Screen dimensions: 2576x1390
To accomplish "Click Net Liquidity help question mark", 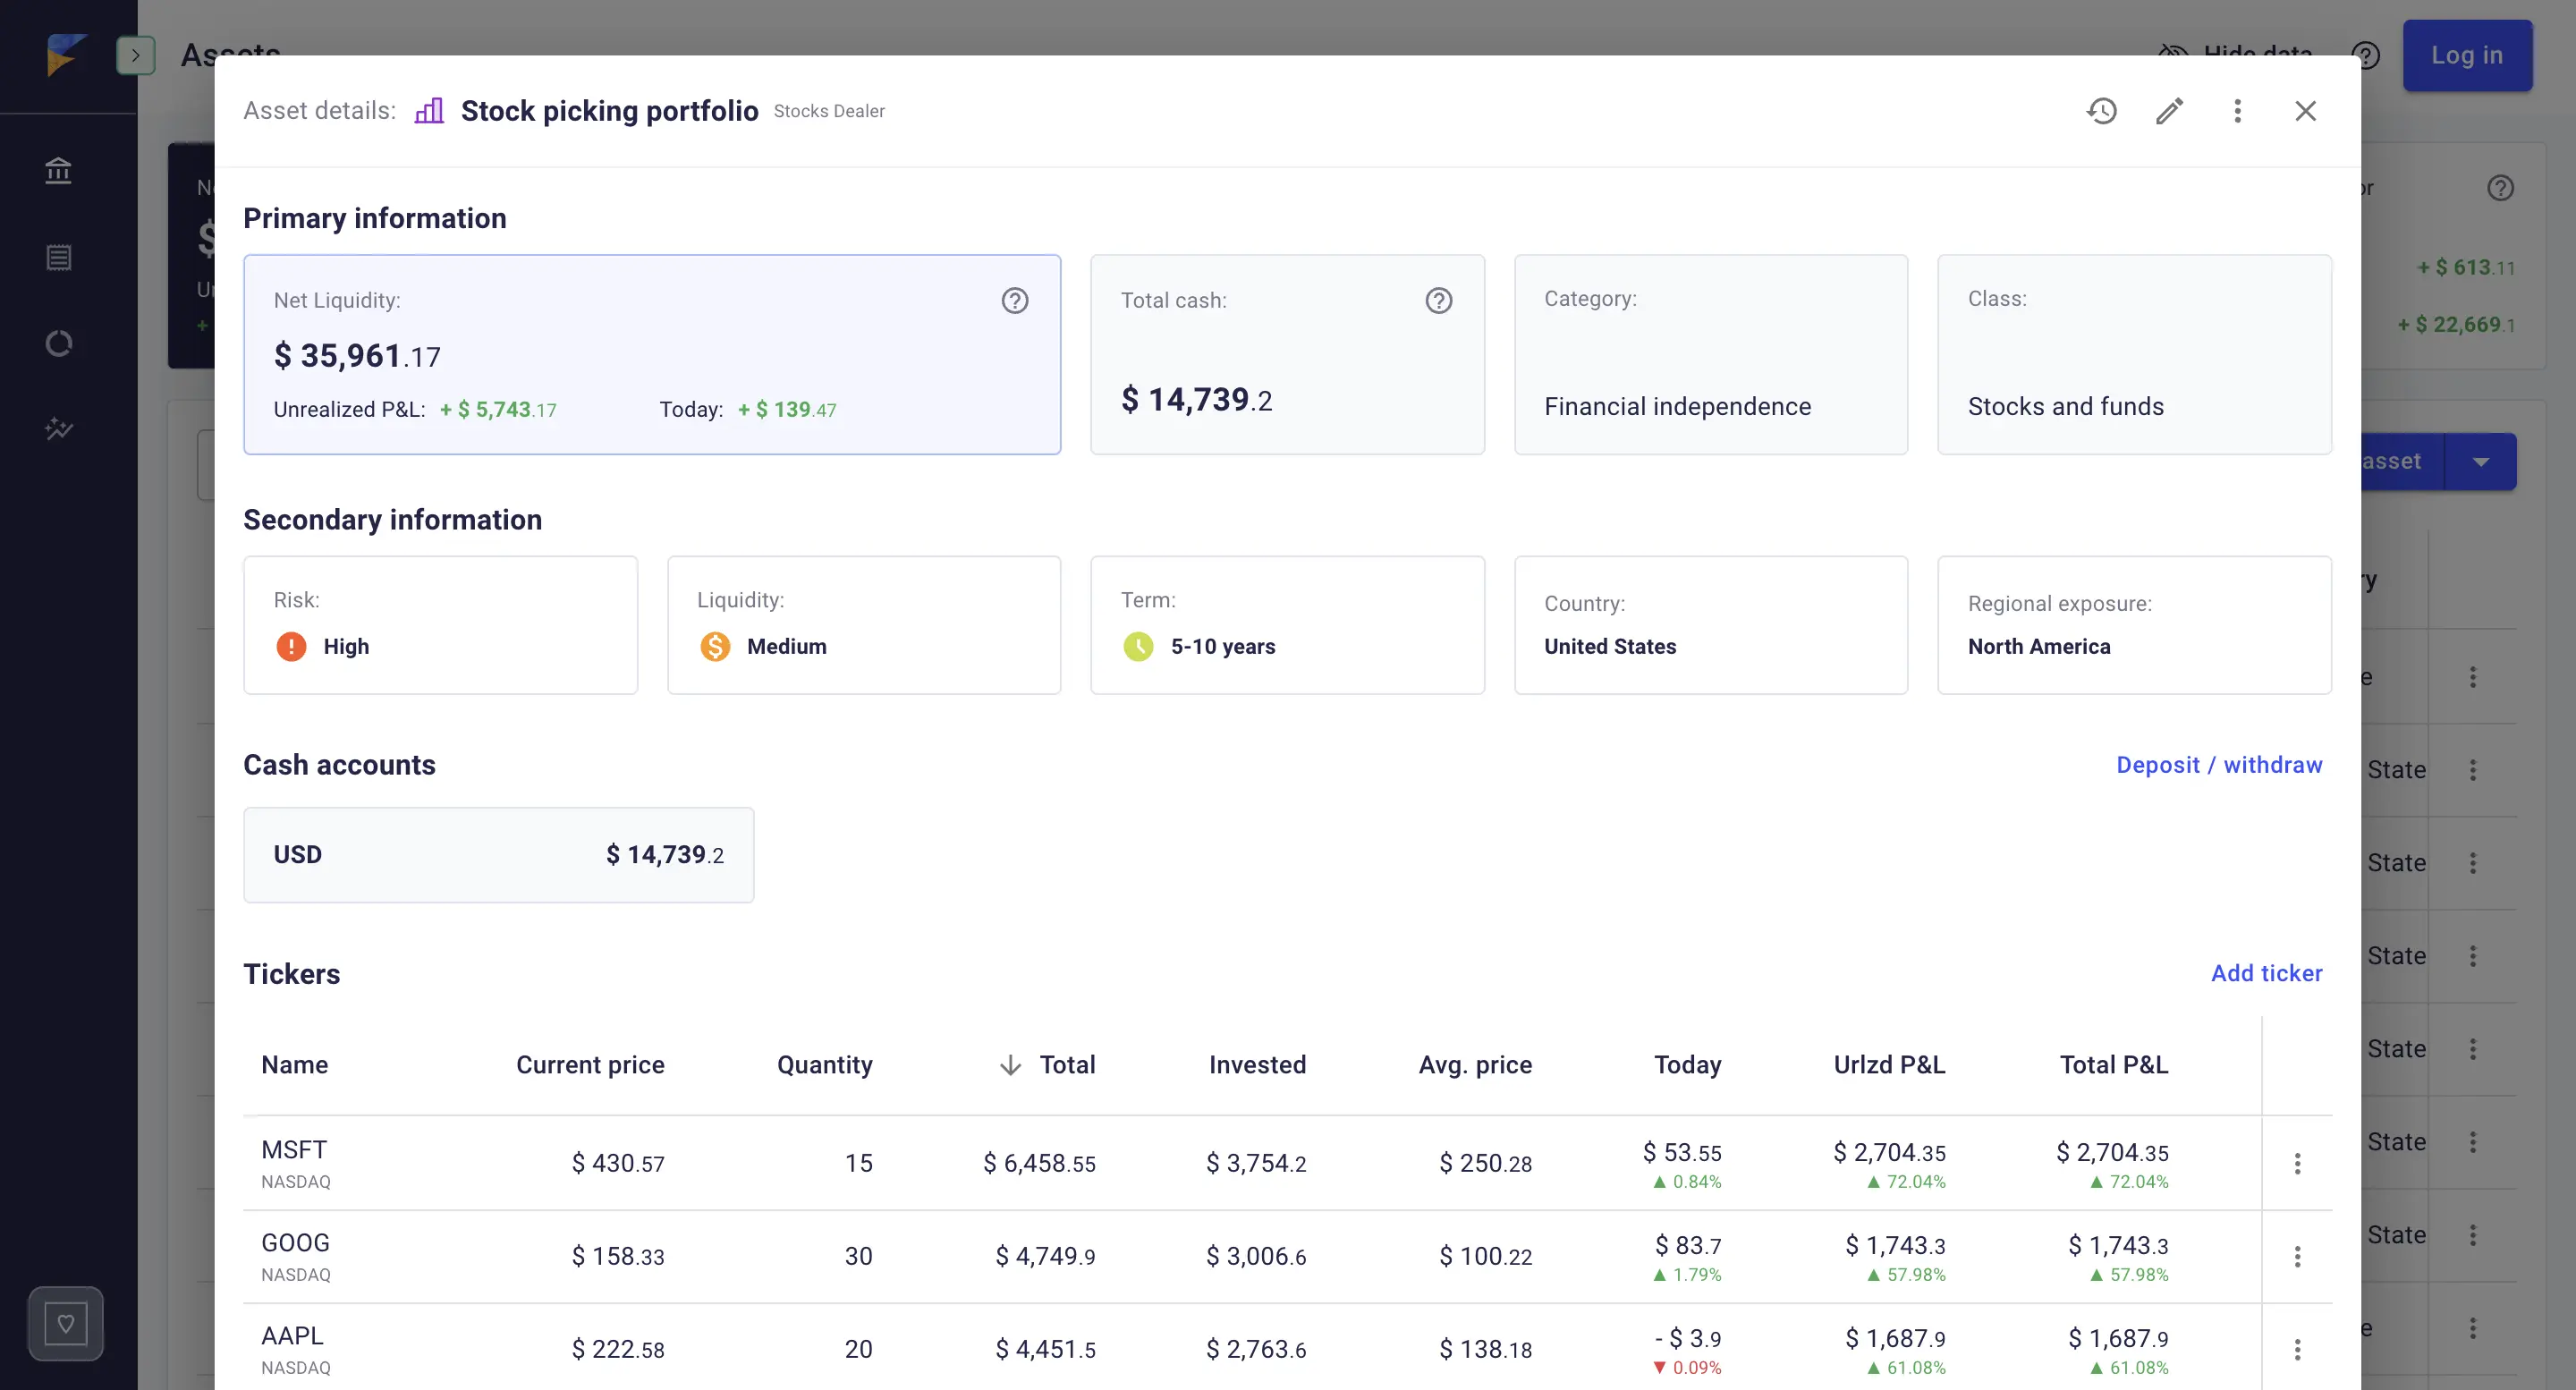I will point(1014,301).
